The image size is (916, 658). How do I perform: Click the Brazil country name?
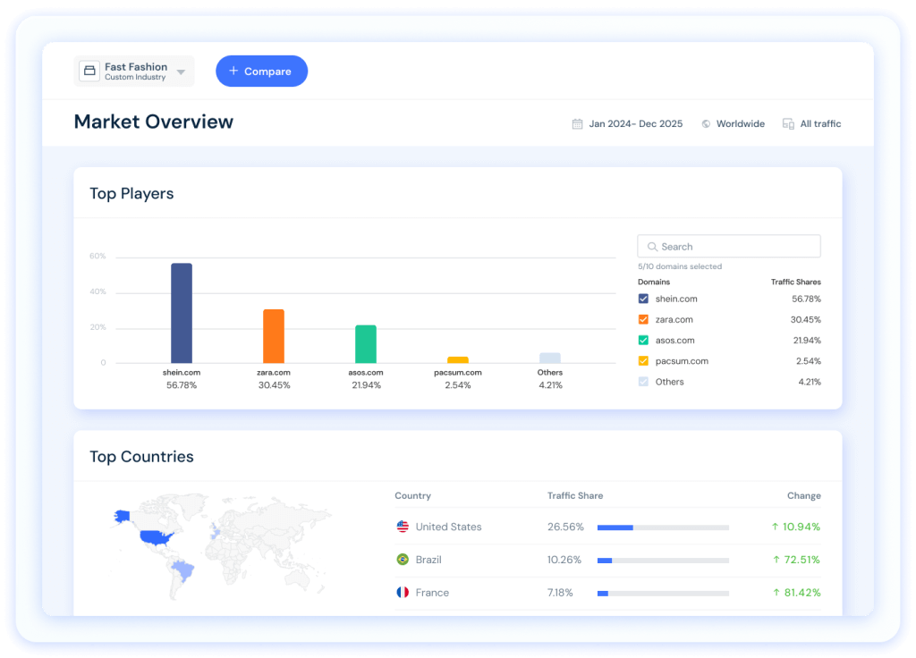point(428,560)
